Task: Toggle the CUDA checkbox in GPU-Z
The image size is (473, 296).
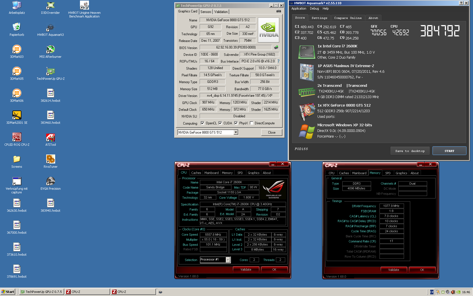Action: [x=220, y=123]
